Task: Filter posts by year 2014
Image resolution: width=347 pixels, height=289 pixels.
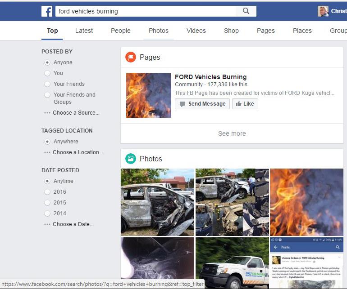Action: pyautogui.click(x=47, y=213)
